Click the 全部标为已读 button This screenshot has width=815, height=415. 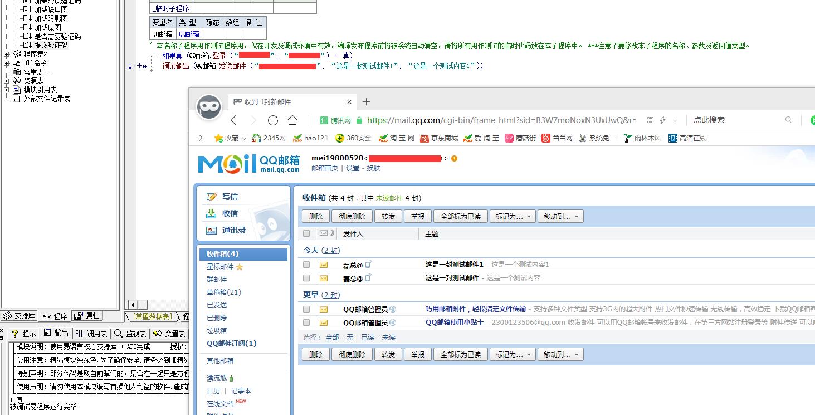tap(460, 216)
